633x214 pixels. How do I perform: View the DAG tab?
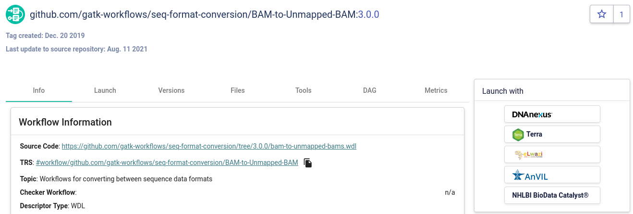pos(370,90)
